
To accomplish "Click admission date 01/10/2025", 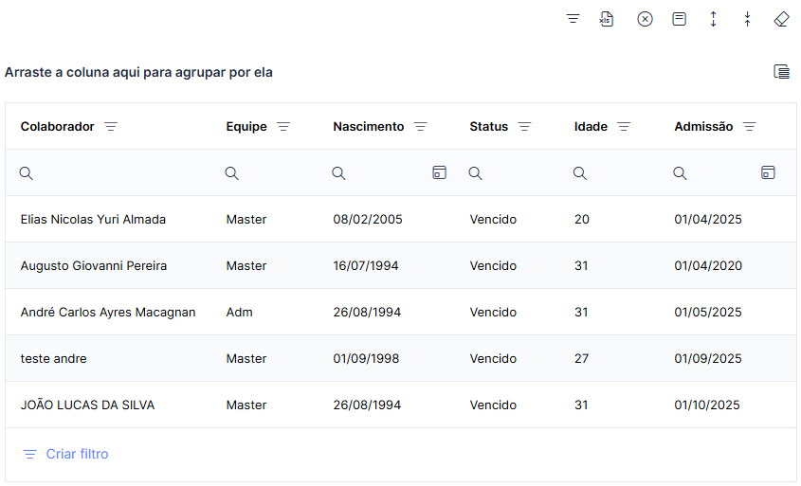I will pyautogui.click(x=707, y=405).
